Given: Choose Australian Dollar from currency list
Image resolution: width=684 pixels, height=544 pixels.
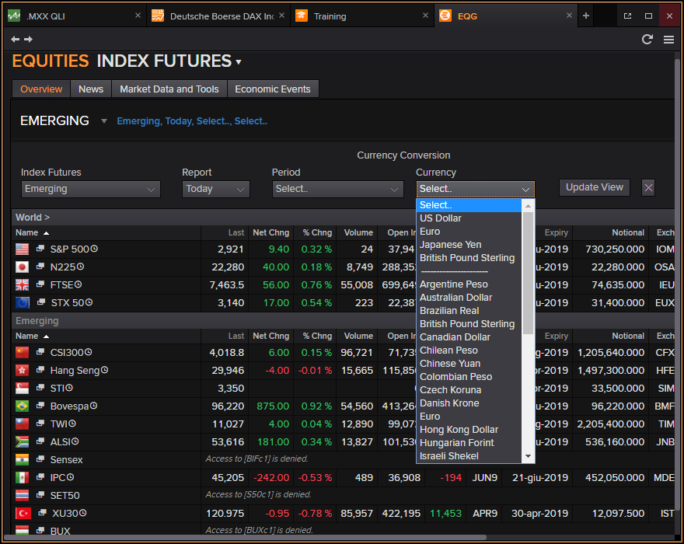Looking at the screenshot, I should click(469, 298).
